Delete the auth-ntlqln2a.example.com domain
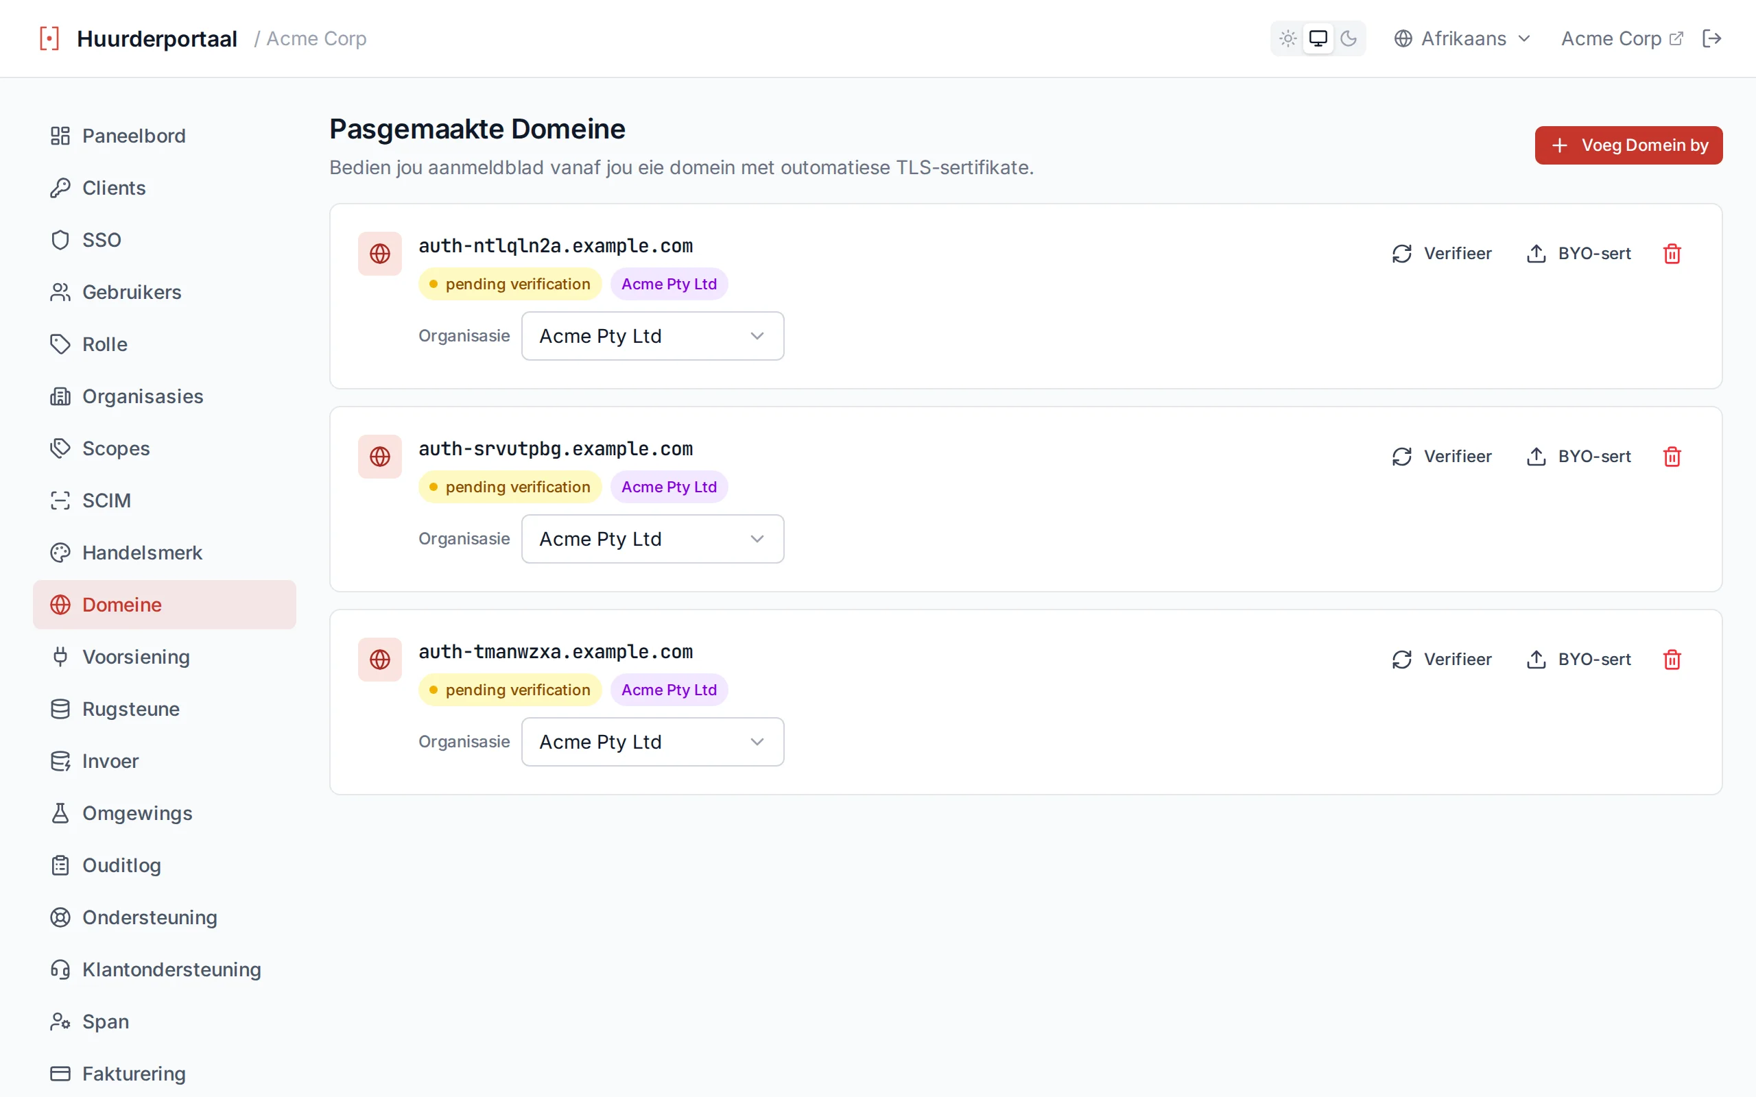This screenshot has height=1097, width=1756. [1672, 253]
